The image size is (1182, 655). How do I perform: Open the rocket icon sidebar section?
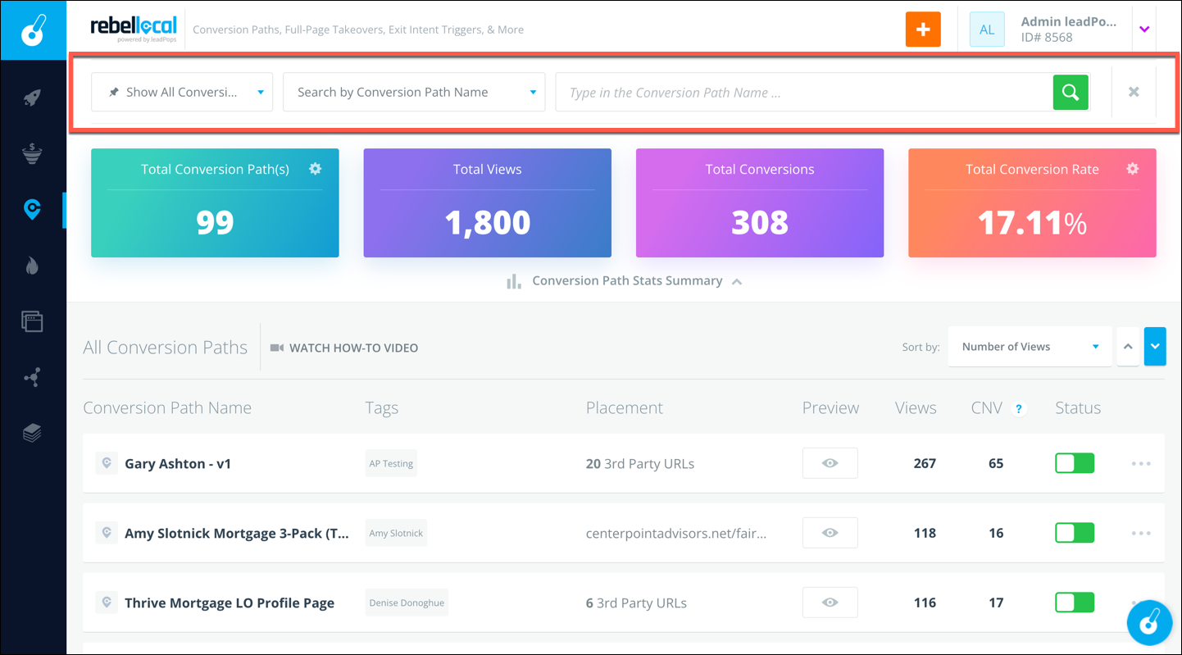pos(32,98)
